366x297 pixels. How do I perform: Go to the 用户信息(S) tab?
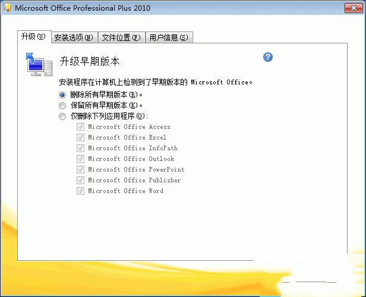(169, 37)
